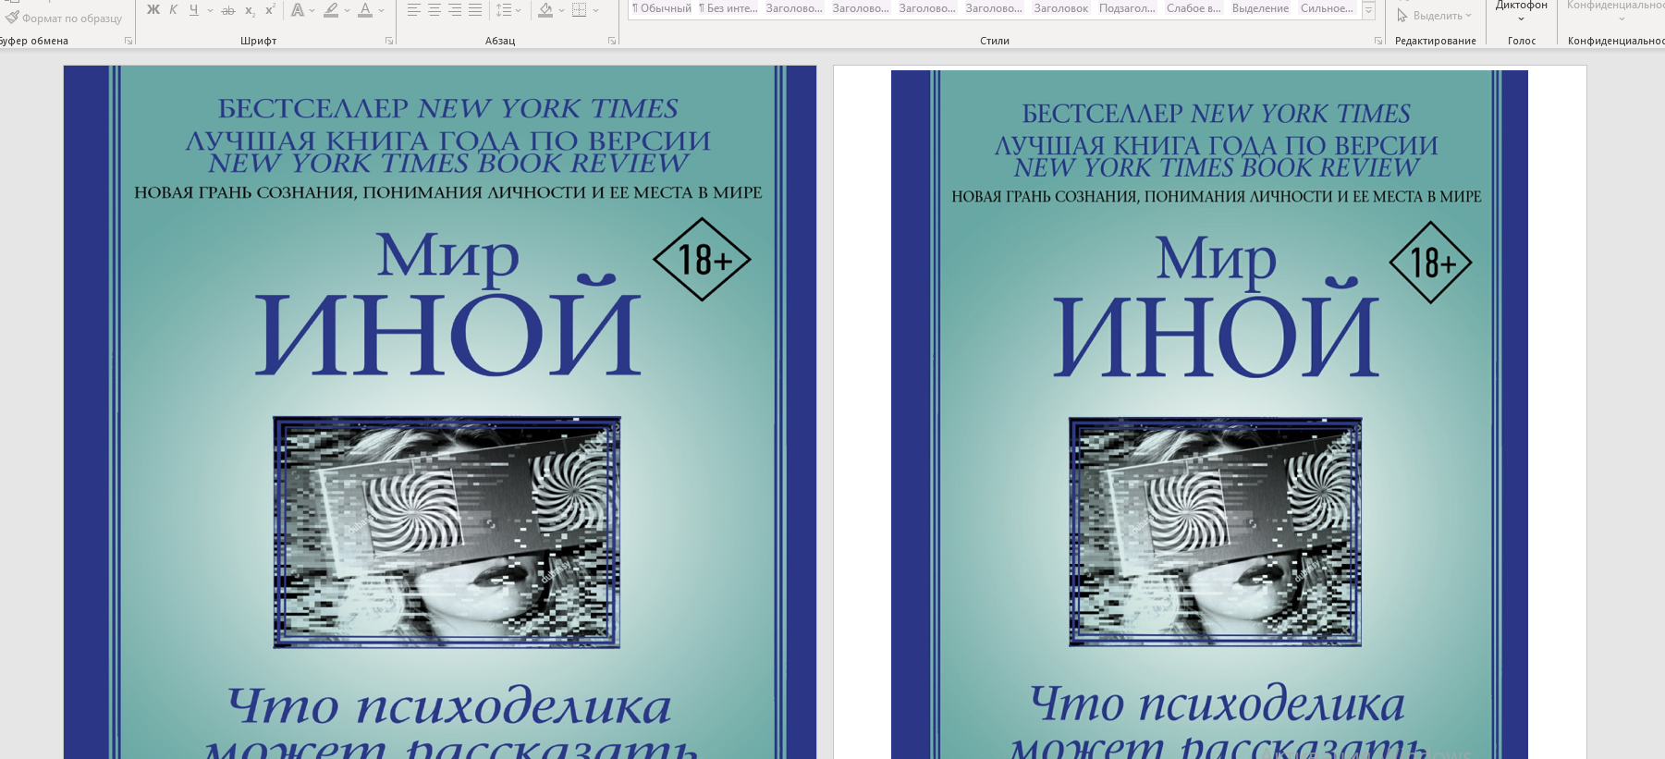The image size is (1665, 759).
Task: Toggle strikethrough text formatting
Action: 228,10
